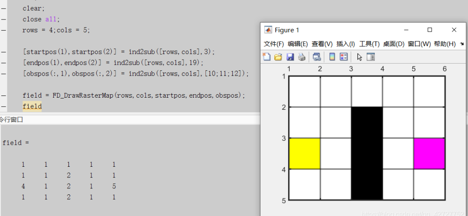Open the 帮助(H) menu

(445, 44)
